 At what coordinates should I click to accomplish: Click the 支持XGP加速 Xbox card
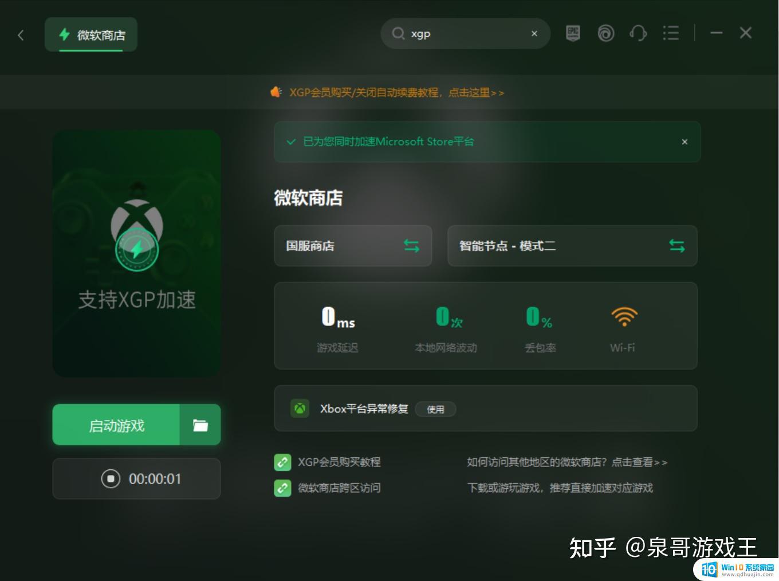click(137, 253)
